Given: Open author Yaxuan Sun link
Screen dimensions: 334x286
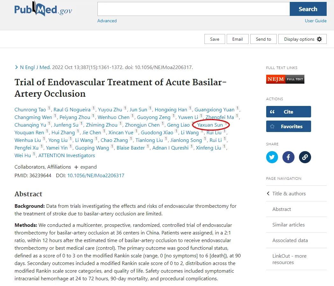Looking at the screenshot, I should (x=210, y=125).
